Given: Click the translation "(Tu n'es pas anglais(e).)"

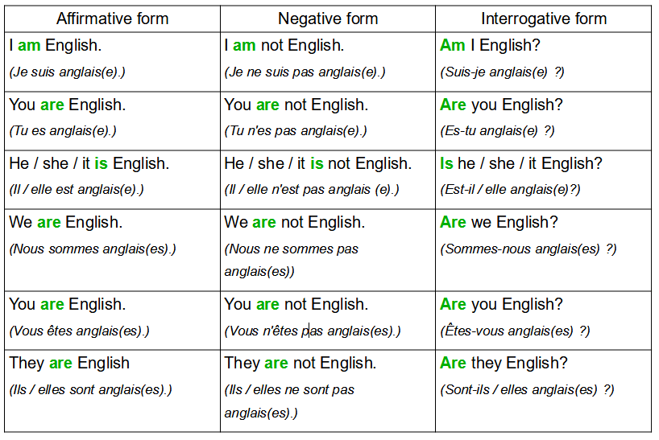Looking at the screenshot, I should [x=295, y=131].
